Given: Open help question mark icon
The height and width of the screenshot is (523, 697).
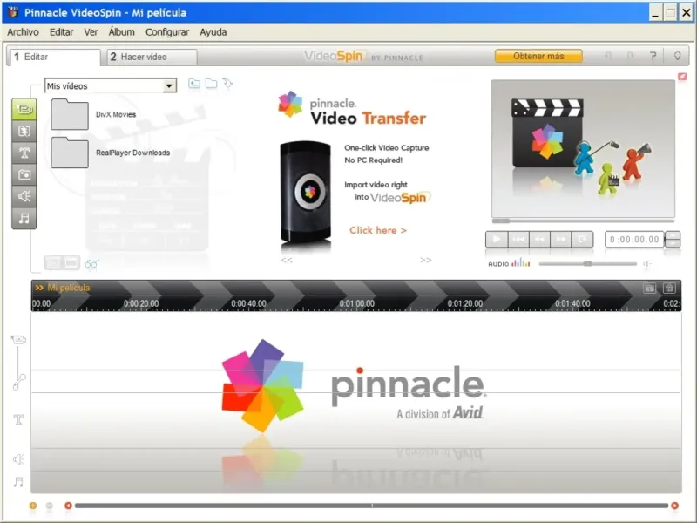Looking at the screenshot, I should pyautogui.click(x=653, y=56).
